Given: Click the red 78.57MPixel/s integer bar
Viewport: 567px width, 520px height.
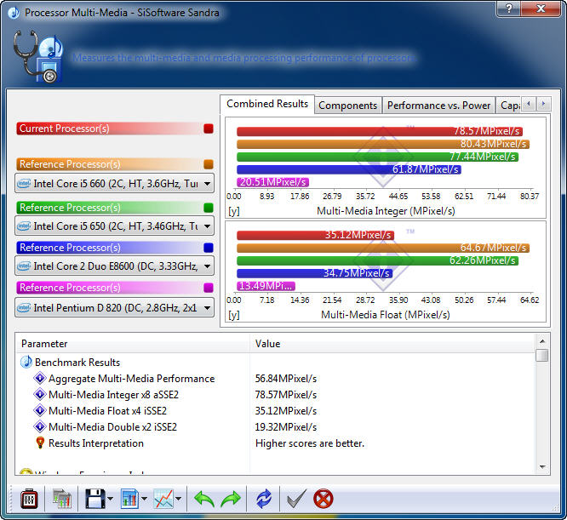Looking at the screenshot, I should 380,131.
